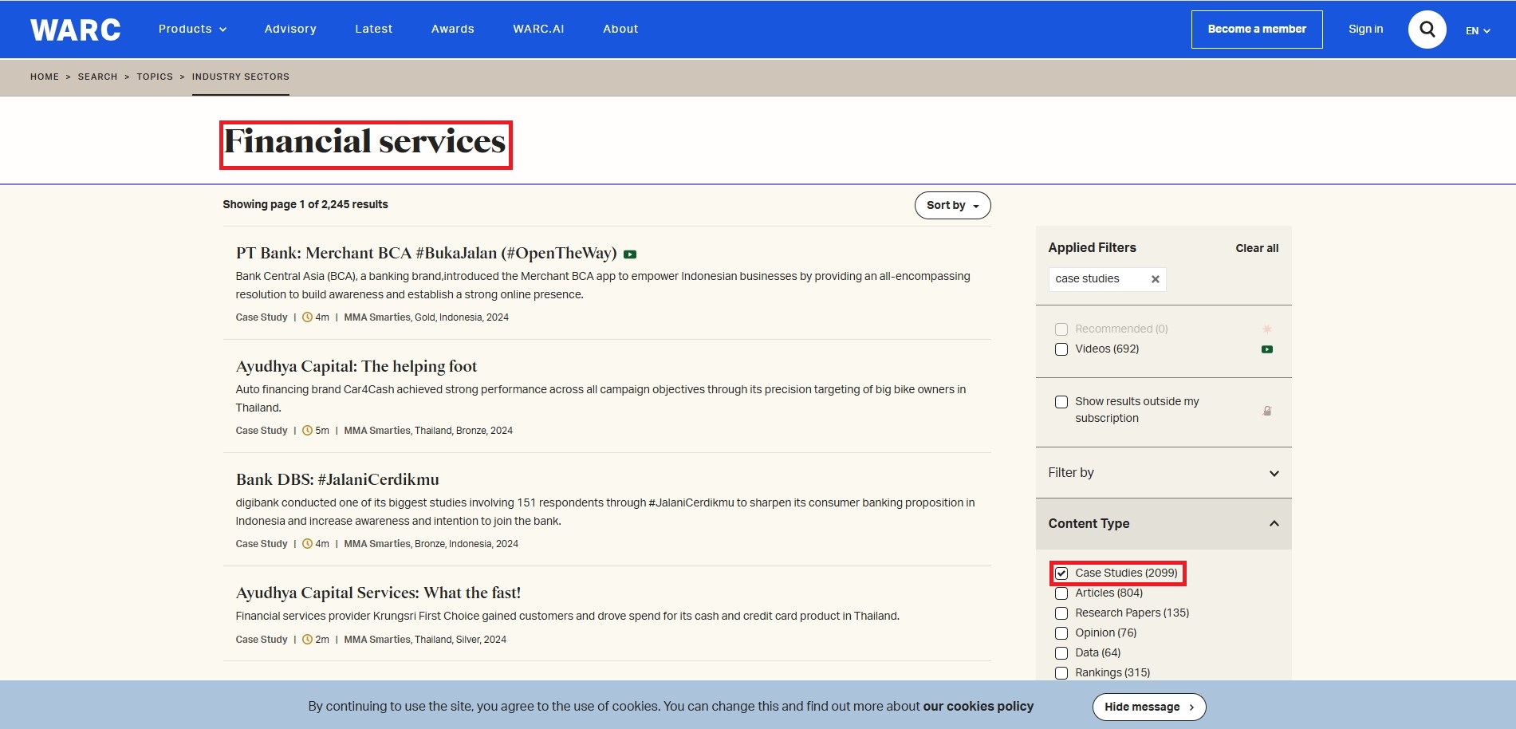
Task: Click the clock icon on Ayudhya Capital helping foot
Action: 307,431
